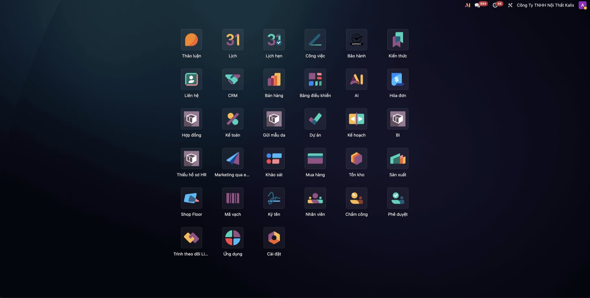
Task: Open the Kế toán accounting app
Action: [233, 119]
